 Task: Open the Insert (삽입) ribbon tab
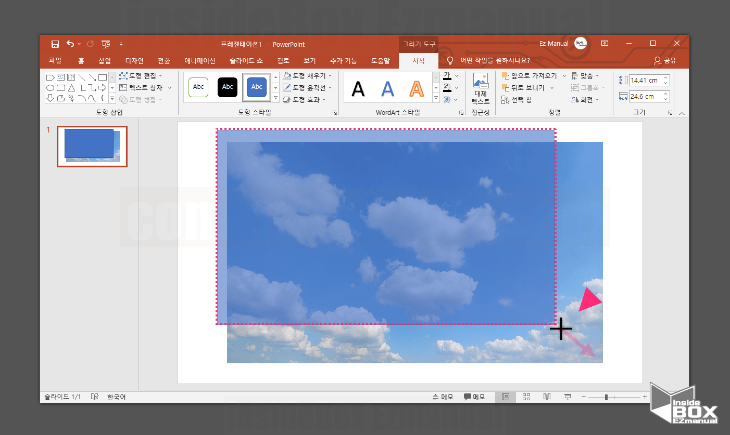[105, 61]
